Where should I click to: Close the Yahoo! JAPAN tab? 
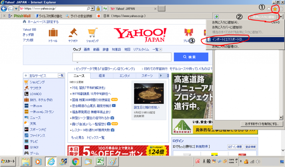[x=155, y=9]
